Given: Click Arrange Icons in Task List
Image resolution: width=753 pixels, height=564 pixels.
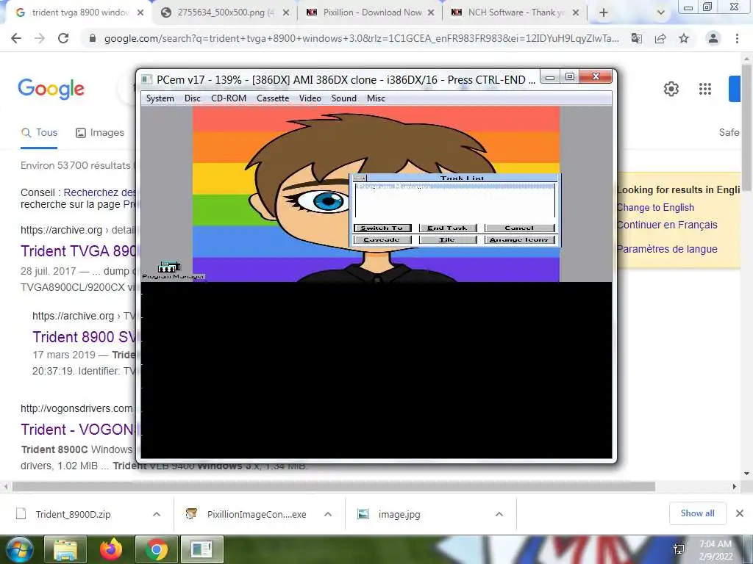Looking at the screenshot, I should [520, 240].
